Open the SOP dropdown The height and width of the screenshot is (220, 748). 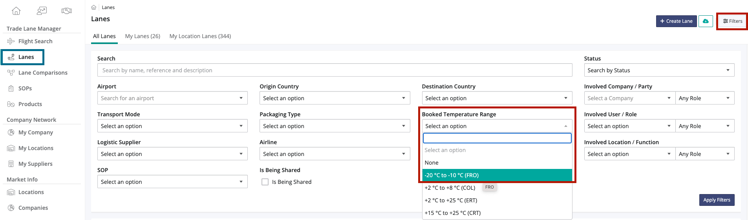point(172,182)
